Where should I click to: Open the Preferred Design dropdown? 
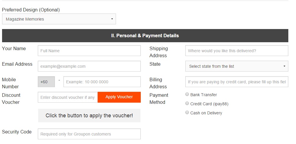tap(59, 19)
